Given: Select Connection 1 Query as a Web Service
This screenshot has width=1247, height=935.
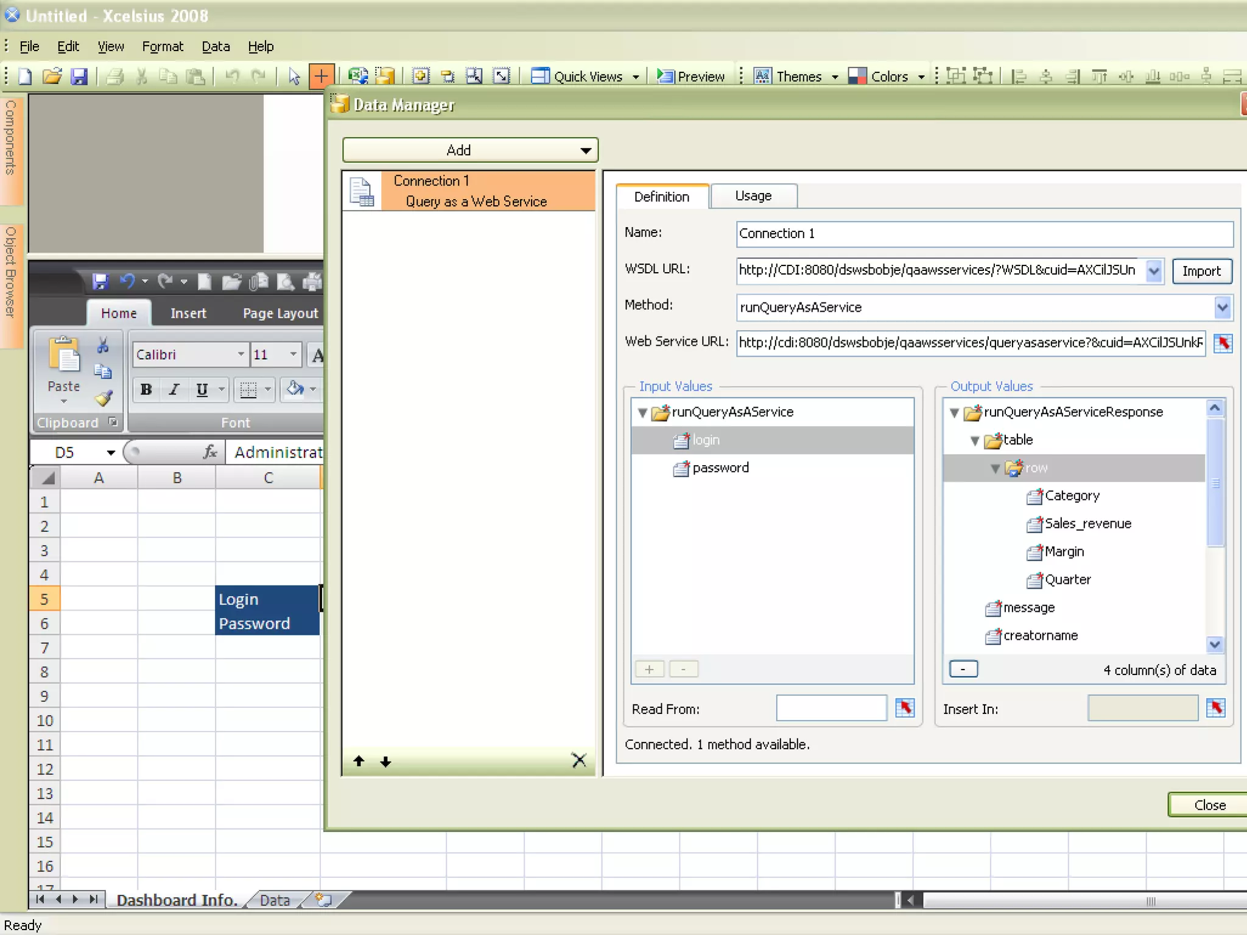Looking at the screenshot, I should (x=469, y=191).
